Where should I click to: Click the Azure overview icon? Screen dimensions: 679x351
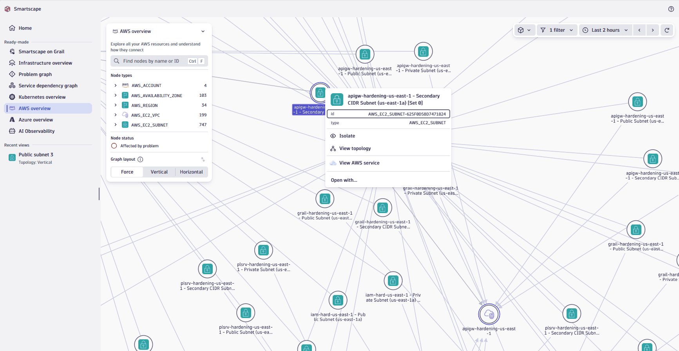click(x=12, y=120)
